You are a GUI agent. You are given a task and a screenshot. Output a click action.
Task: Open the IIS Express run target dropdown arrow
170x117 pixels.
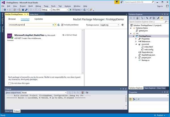point(82,10)
